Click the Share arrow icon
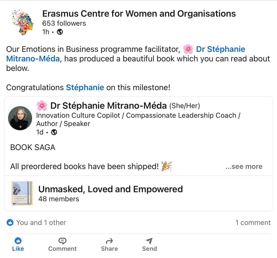277x258 pixels. coord(109,241)
